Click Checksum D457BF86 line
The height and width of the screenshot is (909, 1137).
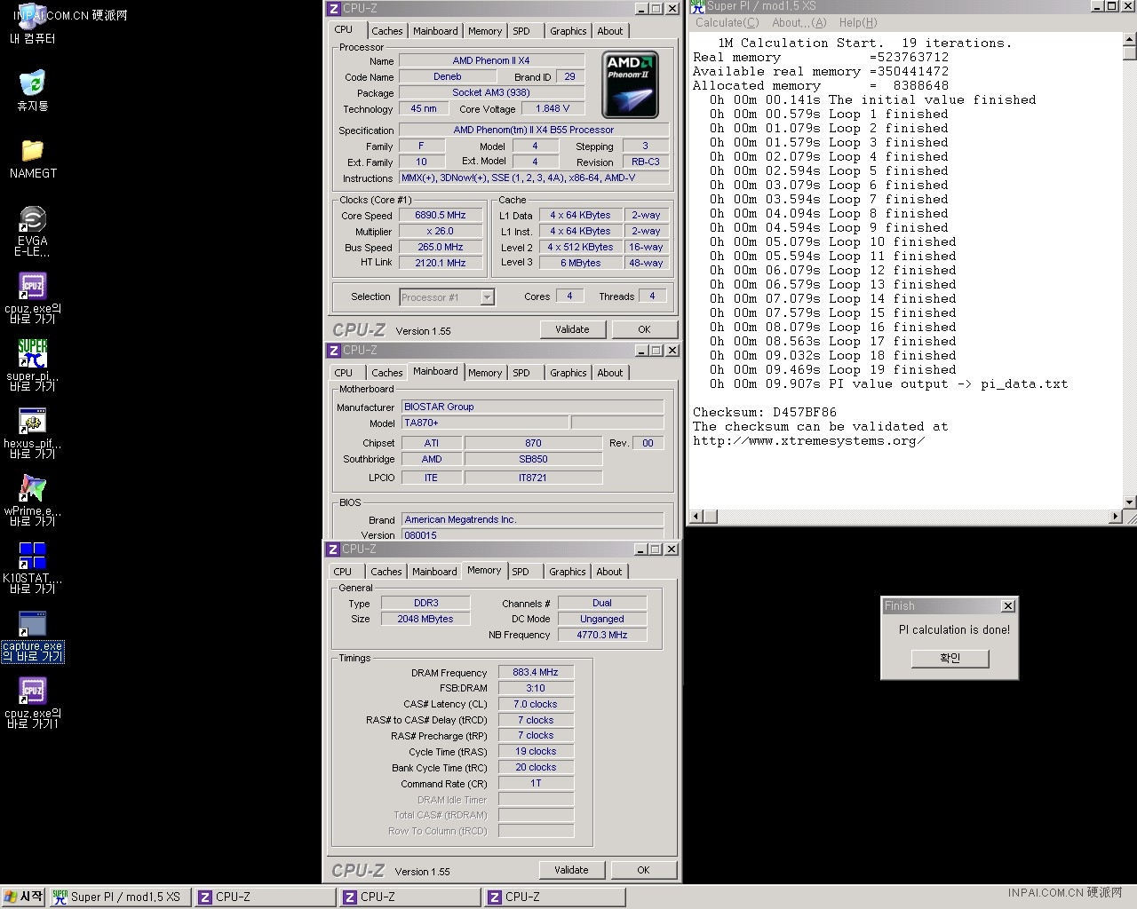click(765, 413)
